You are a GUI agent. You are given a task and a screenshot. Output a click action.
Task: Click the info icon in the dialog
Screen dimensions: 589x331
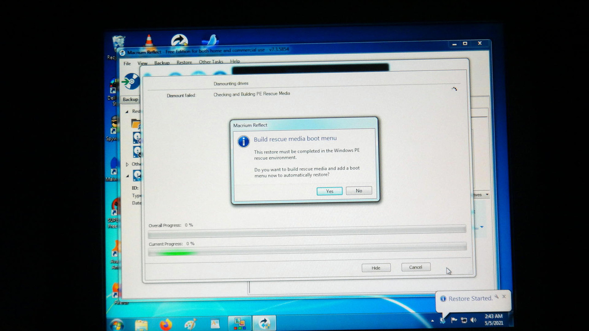click(x=243, y=141)
